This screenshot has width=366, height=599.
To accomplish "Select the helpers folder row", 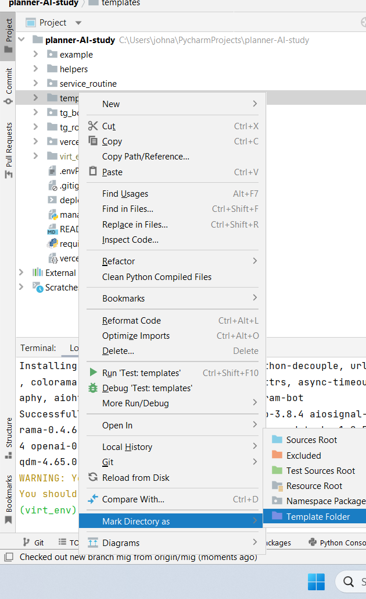I will pyautogui.click(x=191, y=69).
